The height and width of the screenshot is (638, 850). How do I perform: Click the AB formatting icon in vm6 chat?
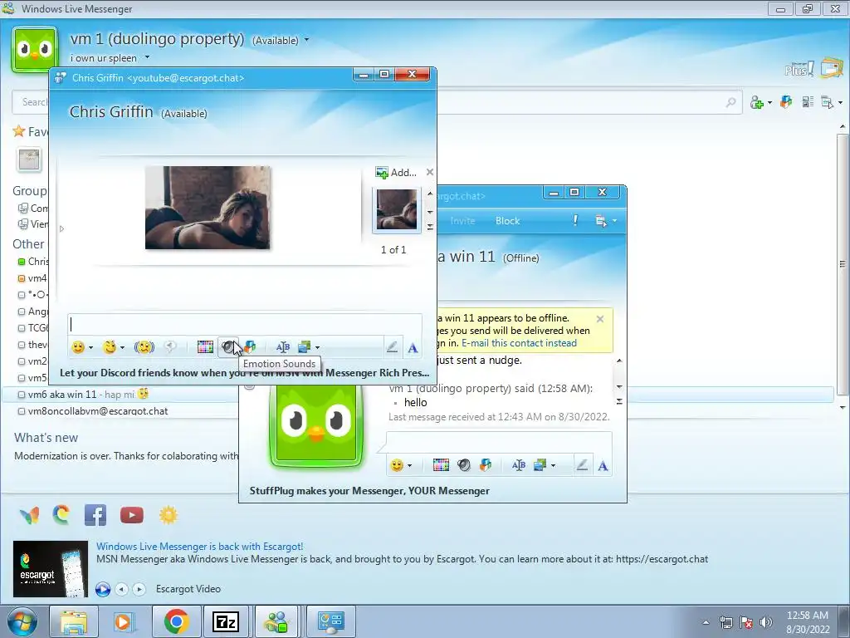coord(518,465)
